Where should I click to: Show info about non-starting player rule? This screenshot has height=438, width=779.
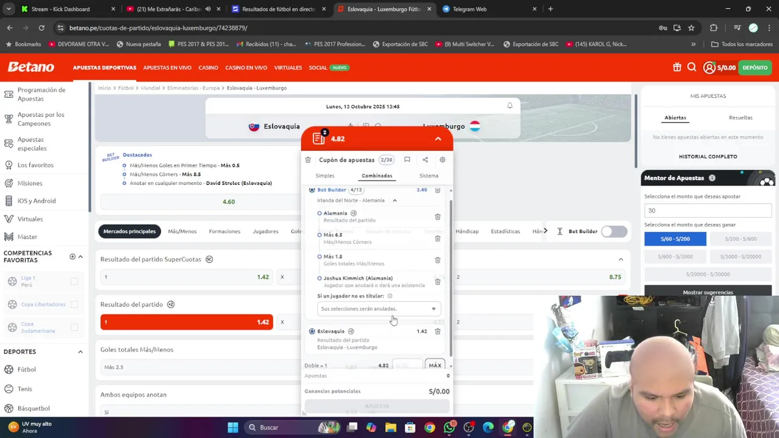pos(390,296)
